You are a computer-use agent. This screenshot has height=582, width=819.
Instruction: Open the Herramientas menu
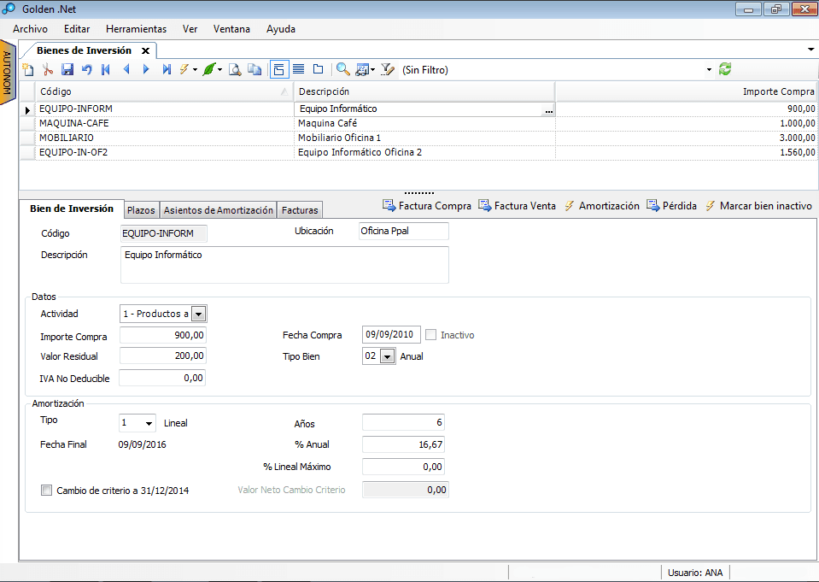pyautogui.click(x=136, y=29)
